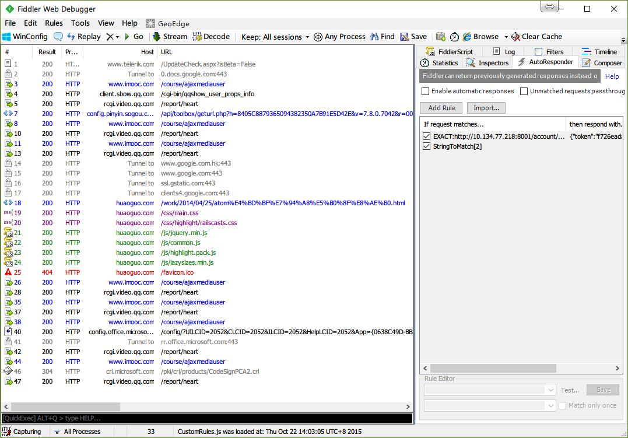Switch to Statistics tab
The height and width of the screenshot is (438, 628).
(439, 63)
